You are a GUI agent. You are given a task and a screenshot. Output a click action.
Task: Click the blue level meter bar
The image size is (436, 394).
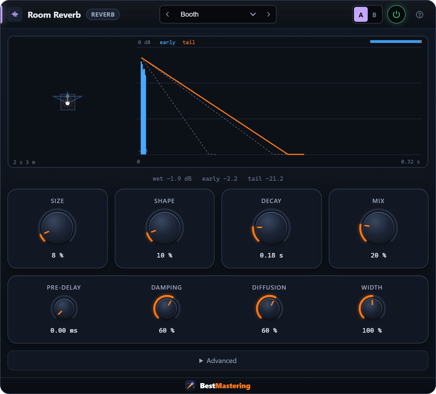[396, 42]
